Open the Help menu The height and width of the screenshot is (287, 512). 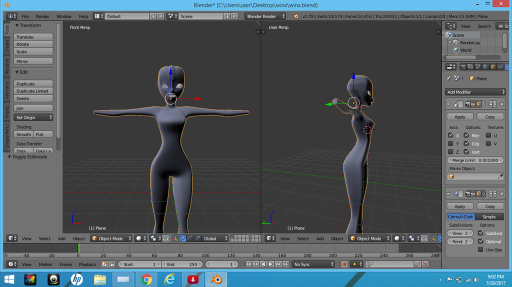[x=83, y=16]
